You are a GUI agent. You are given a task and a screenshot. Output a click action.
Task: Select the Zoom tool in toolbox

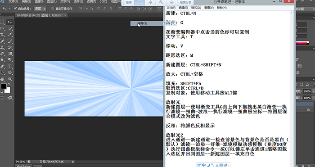(9, 79)
